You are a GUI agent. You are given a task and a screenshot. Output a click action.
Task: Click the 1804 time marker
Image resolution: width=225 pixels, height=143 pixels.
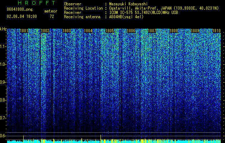(x=88, y=31)
